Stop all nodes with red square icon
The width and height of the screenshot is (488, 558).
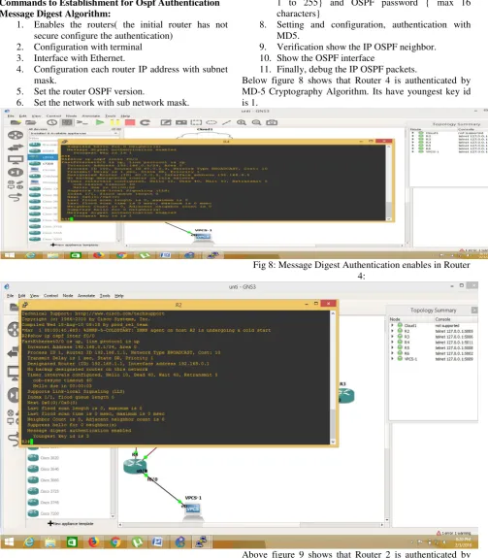click(130, 122)
